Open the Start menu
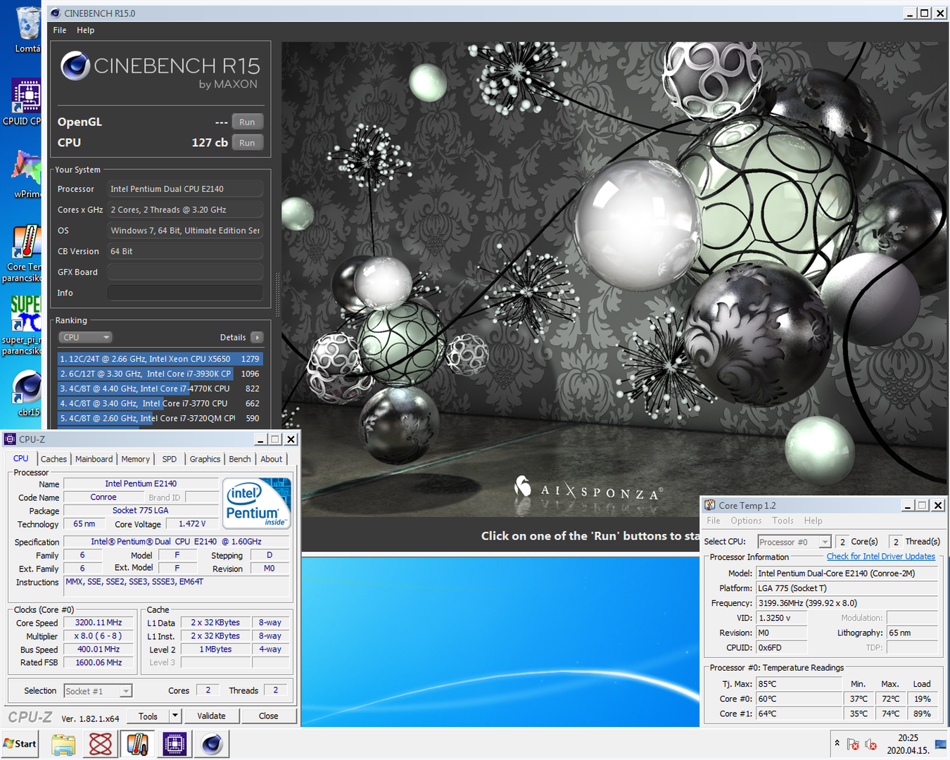 pos(20,744)
